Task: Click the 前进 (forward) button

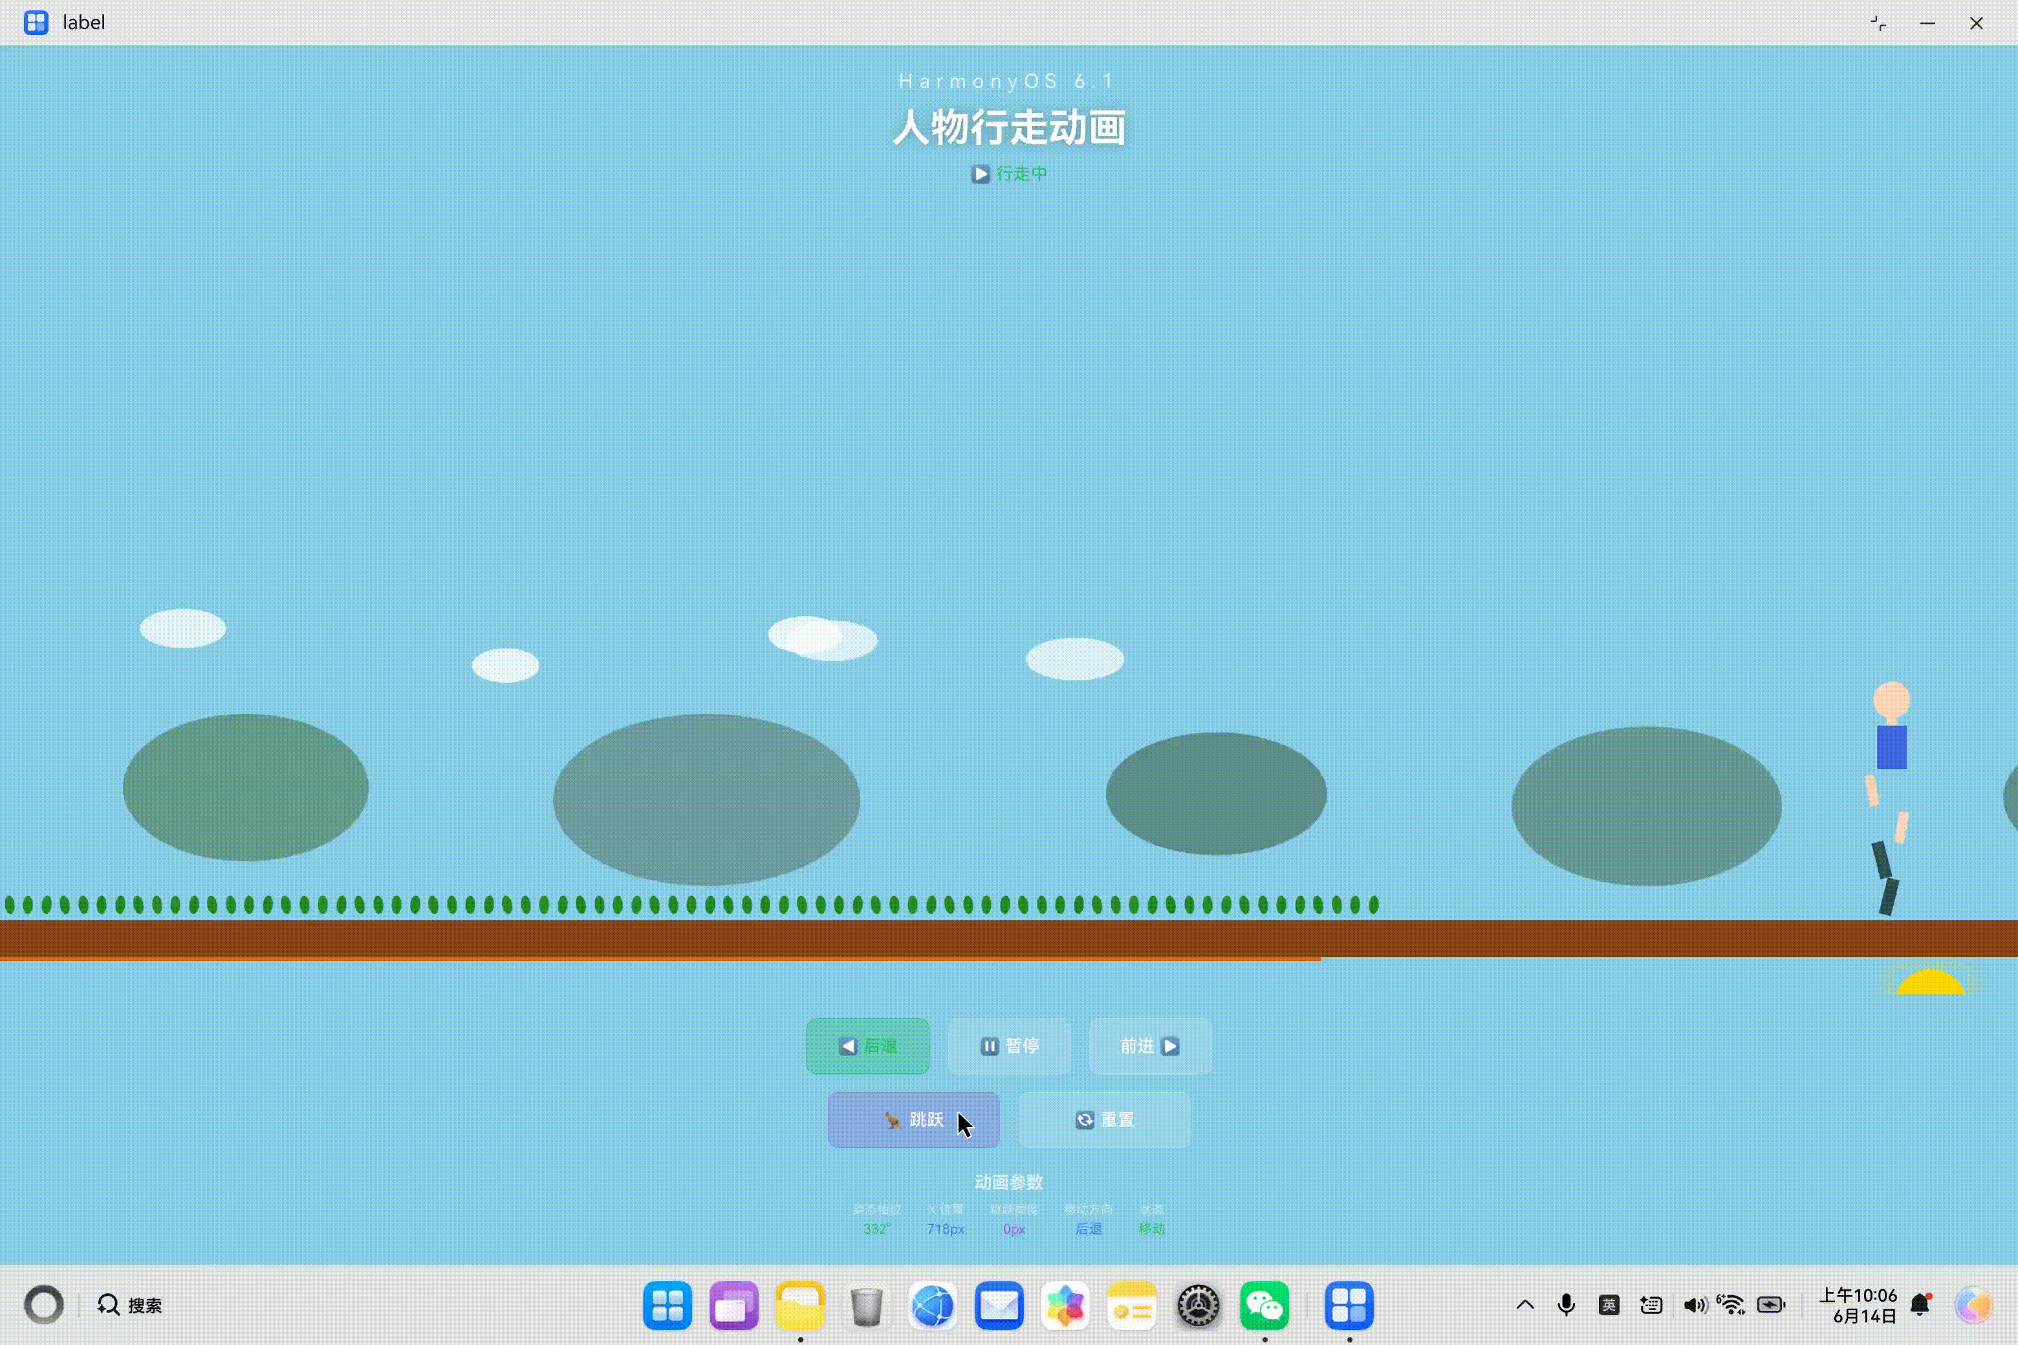Action: [x=1150, y=1046]
